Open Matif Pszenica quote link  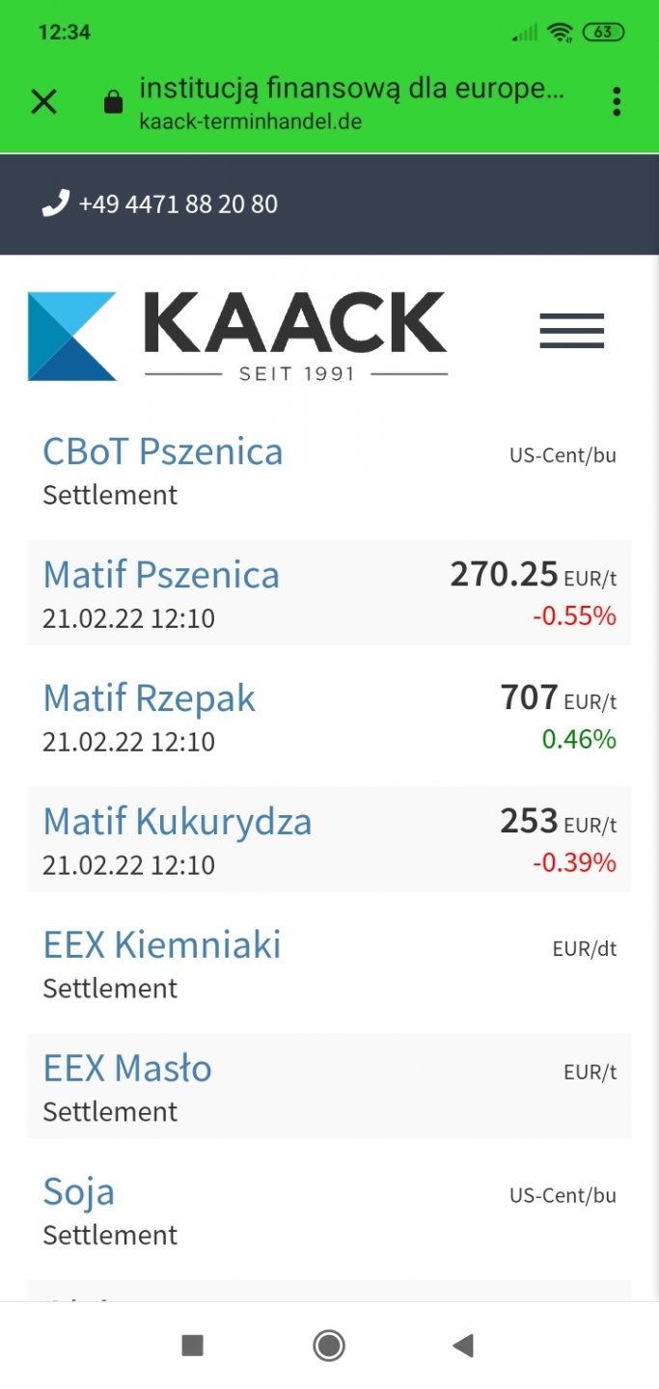161,575
